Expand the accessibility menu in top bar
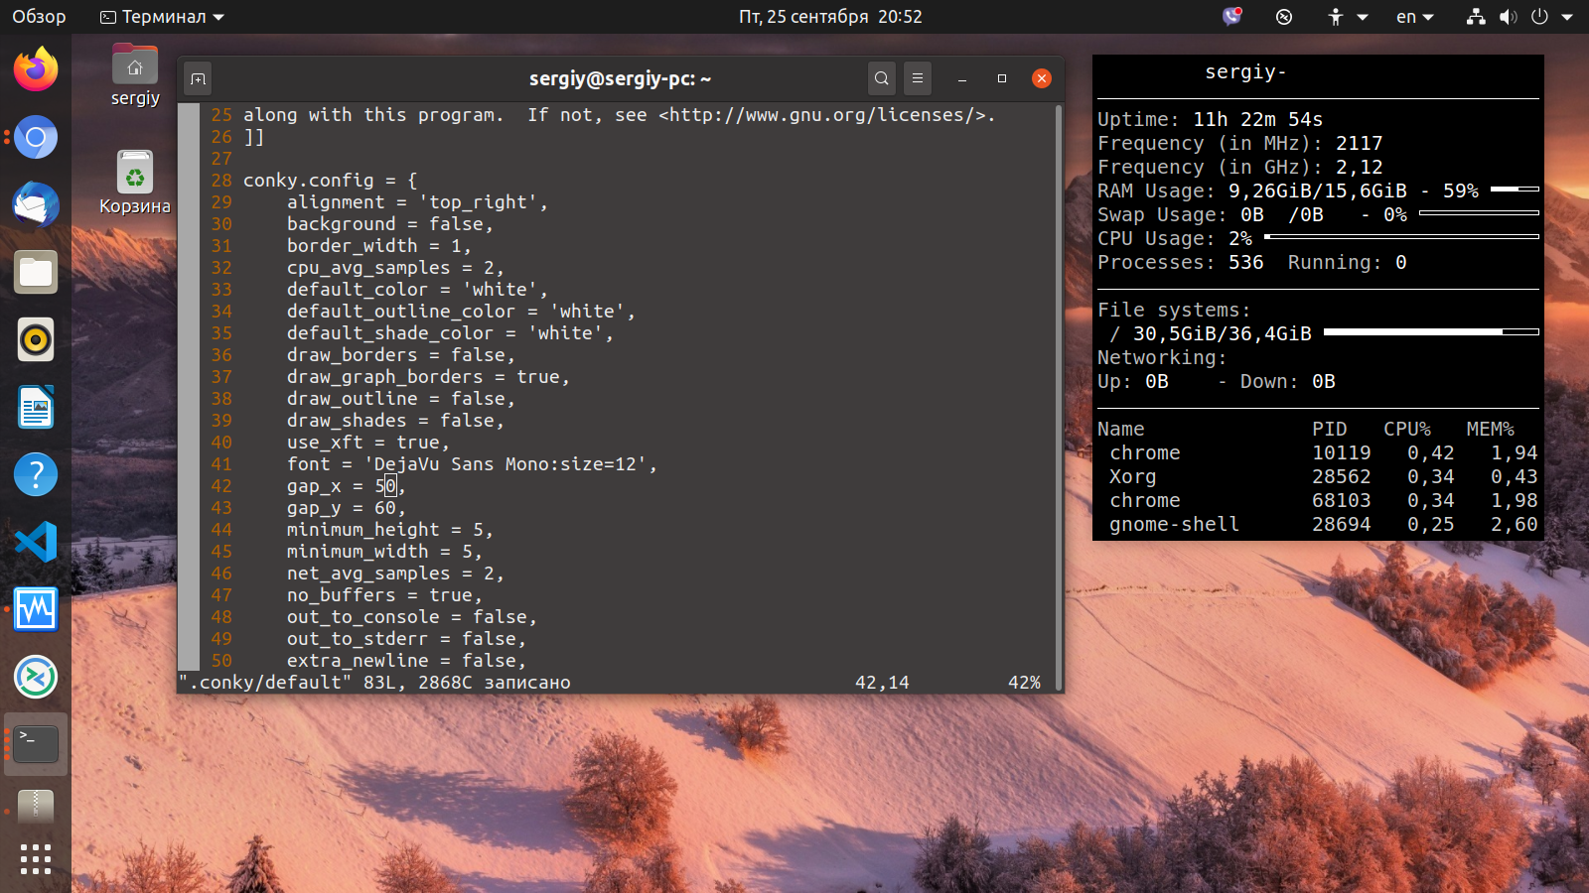 [x=1347, y=17]
